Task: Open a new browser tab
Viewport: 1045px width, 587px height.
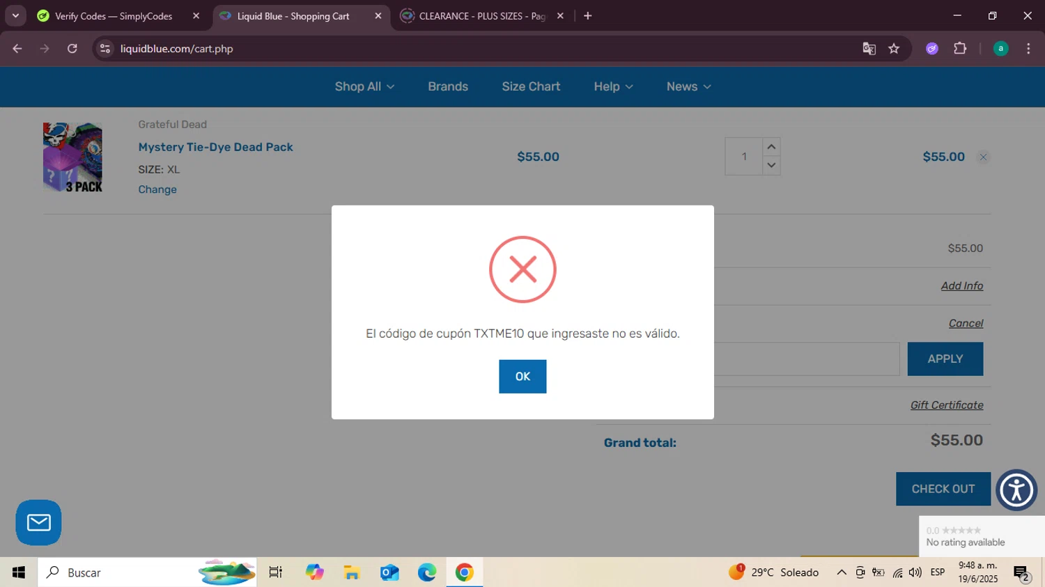Action: click(x=588, y=16)
